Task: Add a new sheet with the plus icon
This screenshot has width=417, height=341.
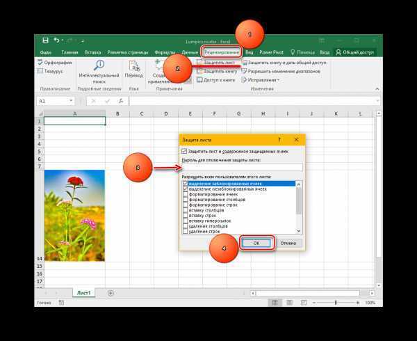Action: 111,293
